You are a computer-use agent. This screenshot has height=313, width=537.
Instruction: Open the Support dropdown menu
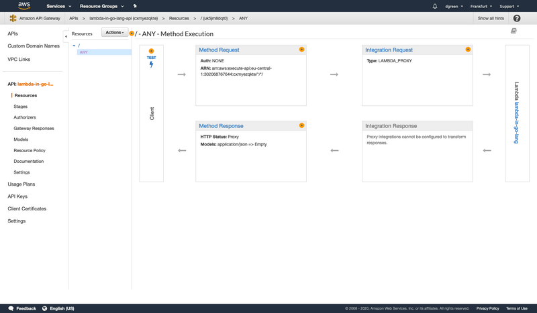509,6
